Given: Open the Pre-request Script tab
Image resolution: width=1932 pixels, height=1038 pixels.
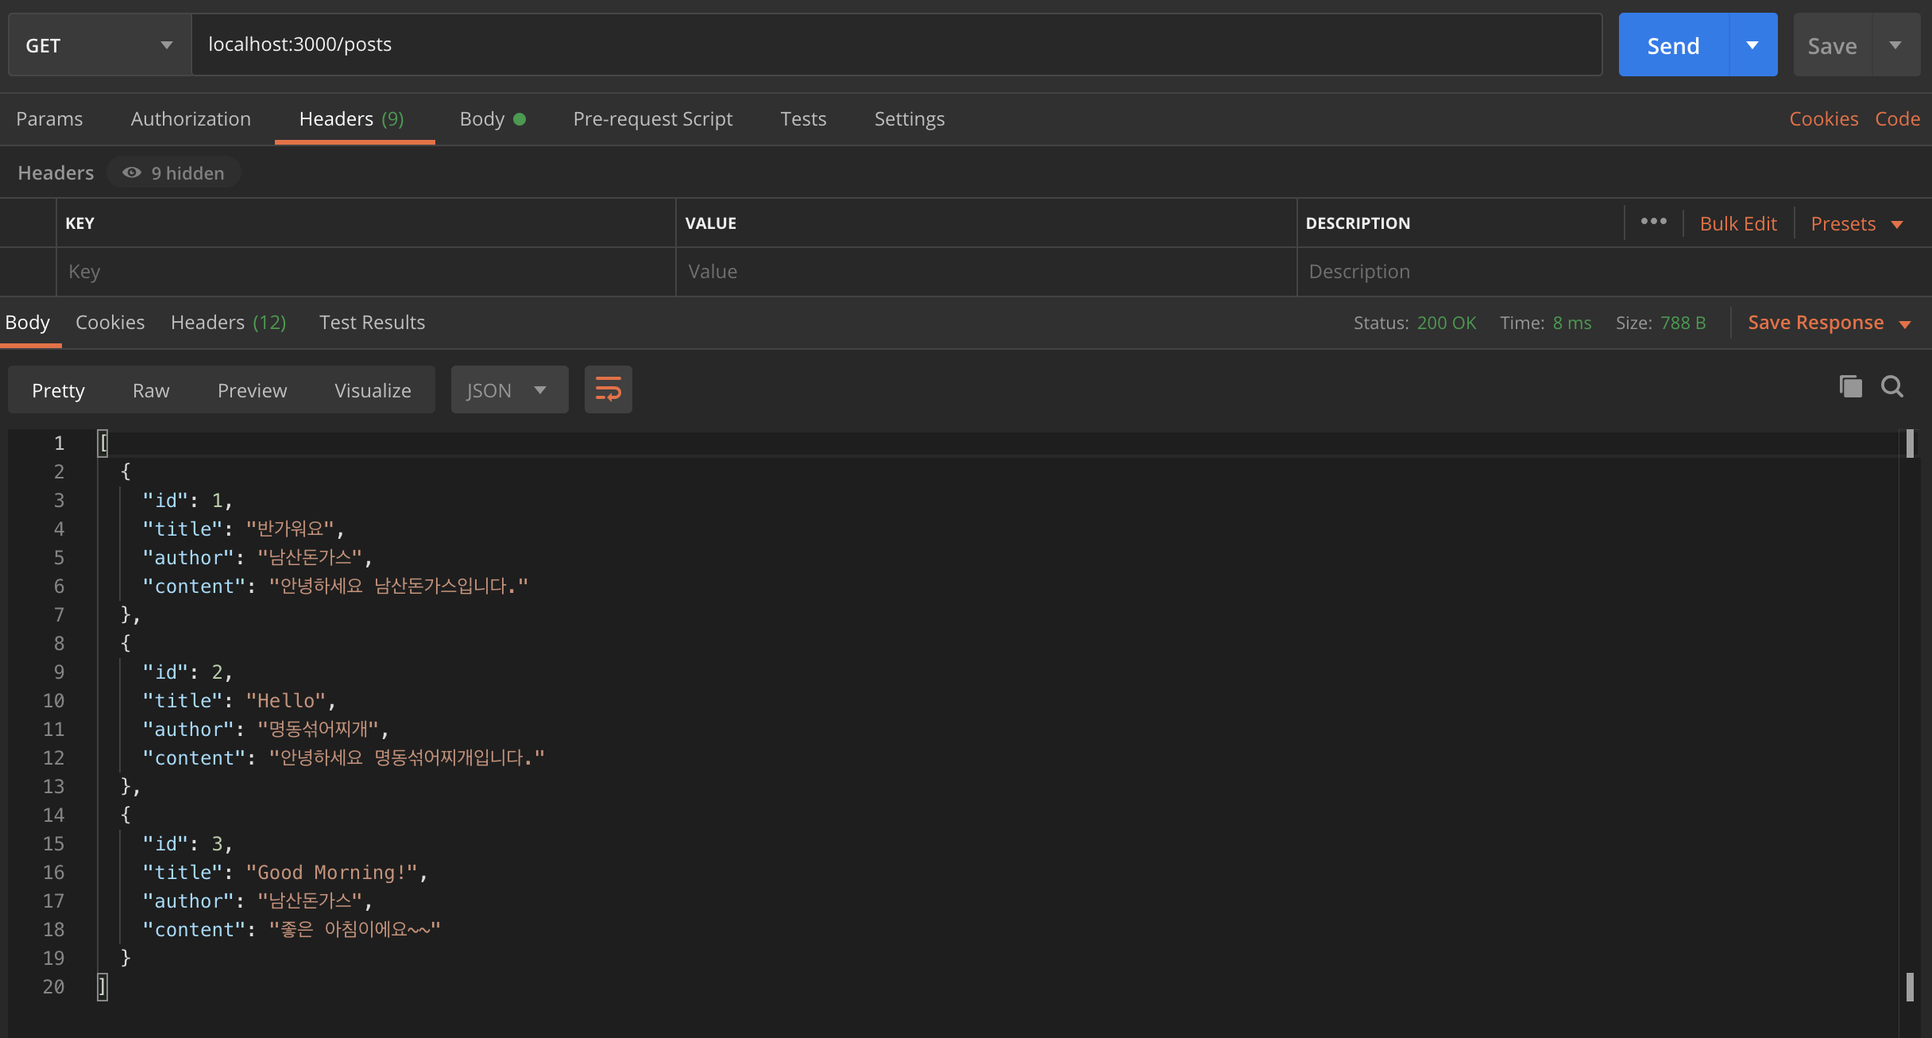Looking at the screenshot, I should 652,119.
